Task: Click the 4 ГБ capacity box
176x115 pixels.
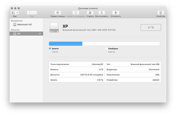Action: 151,27
